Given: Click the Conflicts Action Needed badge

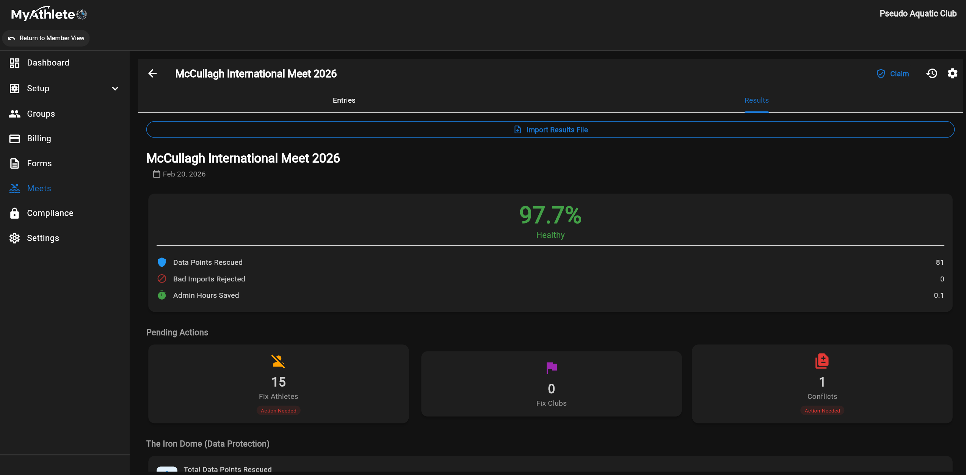Looking at the screenshot, I should click(x=822, y=411).
